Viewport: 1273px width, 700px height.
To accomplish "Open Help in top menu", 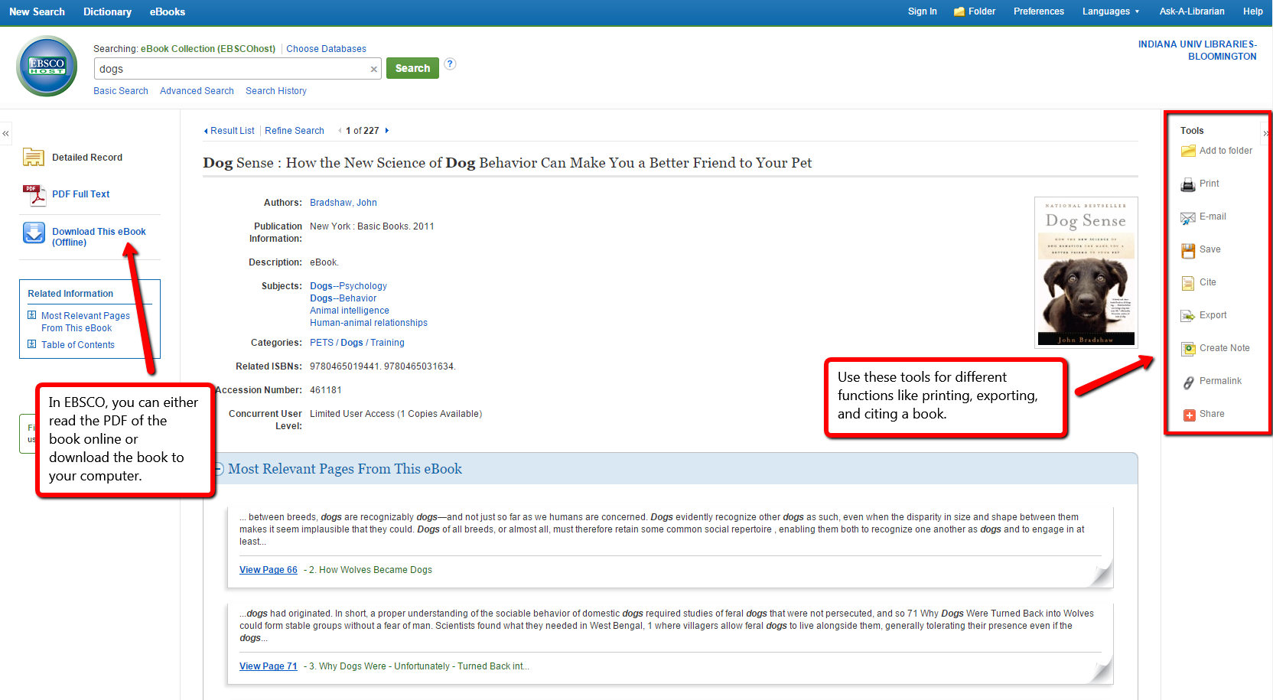I will point(1252,11).
